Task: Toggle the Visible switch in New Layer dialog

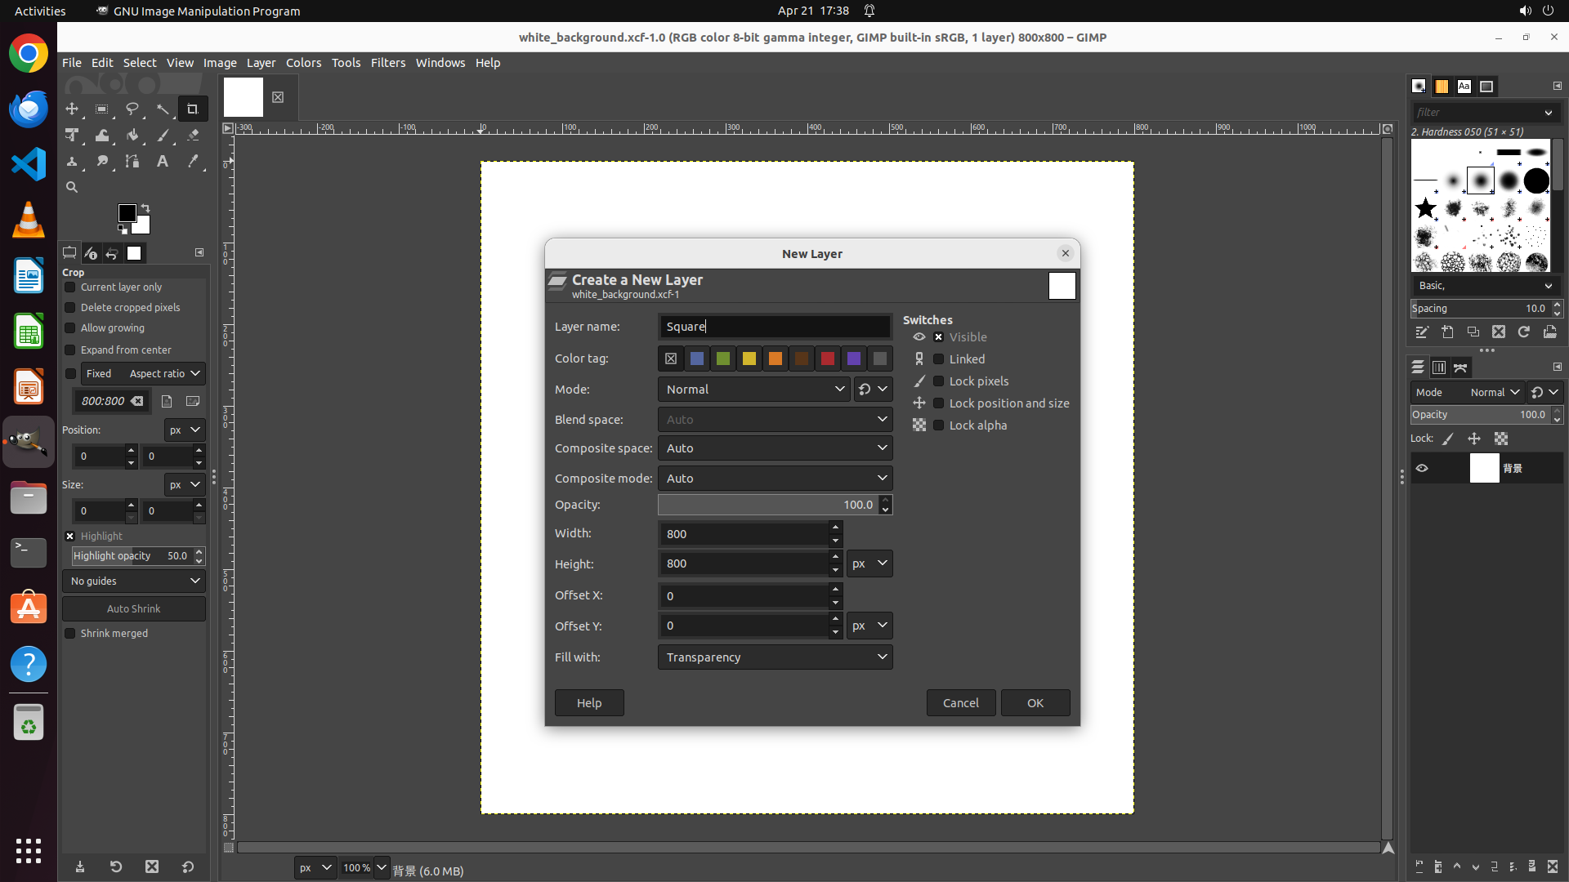Action: 939,337
